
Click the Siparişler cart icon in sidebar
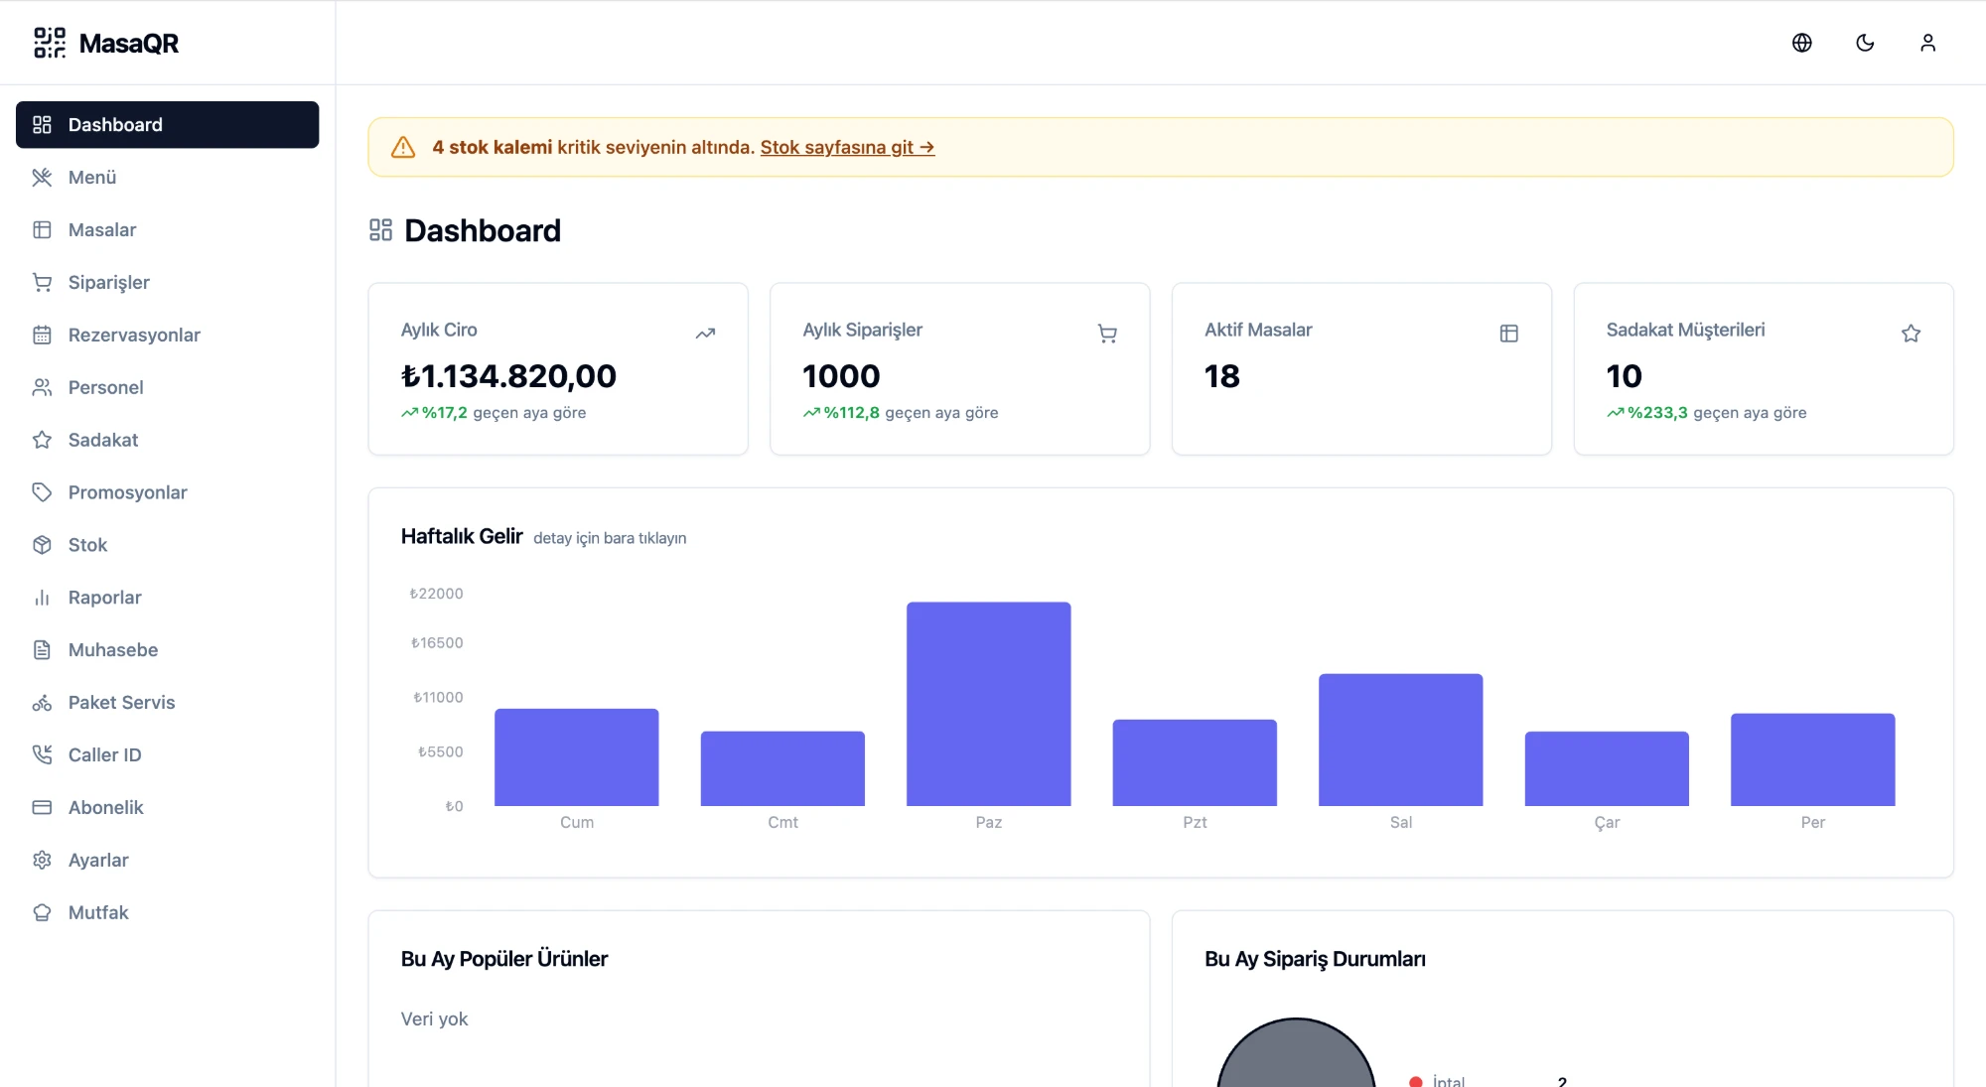(x=42, y=283)
